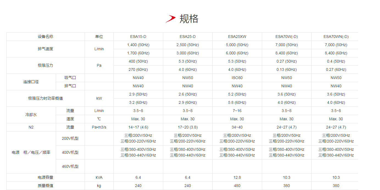Image resolution: width=380 pixels, height=190 pixels.
Task: Select the 冷却水 row label
Action: (31, 115)
